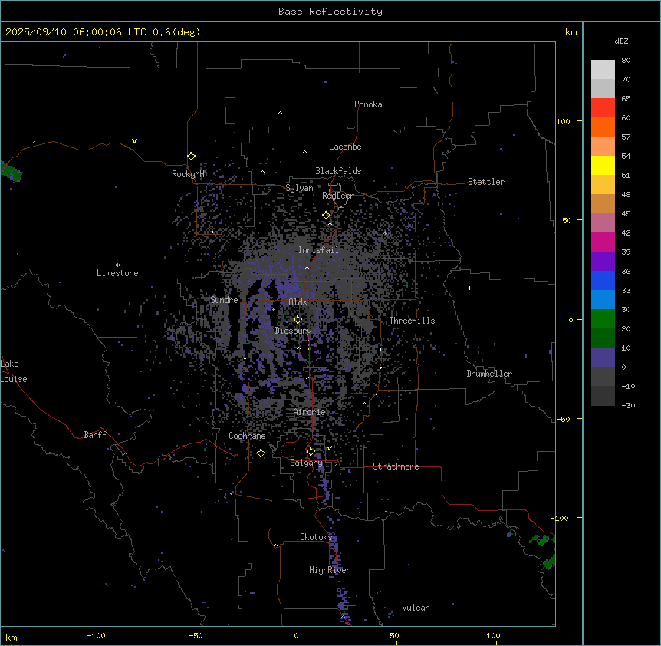This screenshot has width=661, height=646.
Task: Click the Innisfail label
Action: pyautogui.click(x=319, y=250)
